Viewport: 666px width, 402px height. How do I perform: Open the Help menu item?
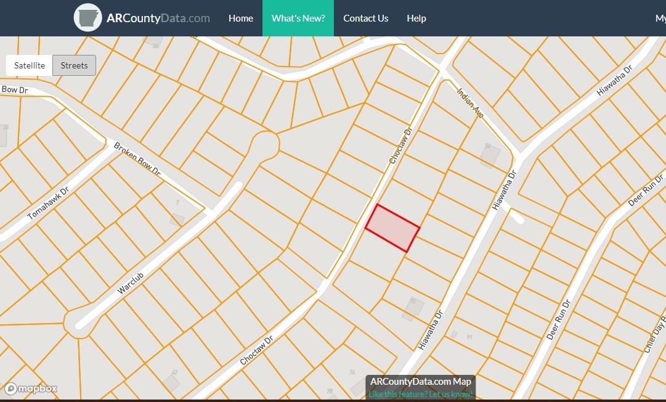416,18
